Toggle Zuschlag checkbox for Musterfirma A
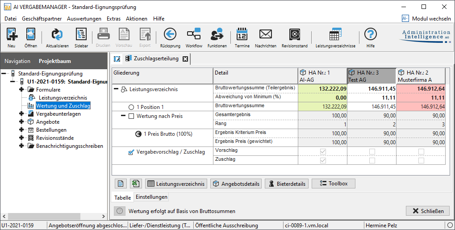Screen dimensions: 455x230 tap(421, 160)
